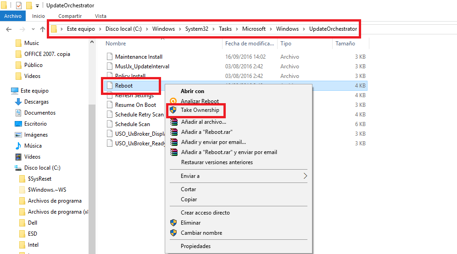457x254 pixels.
Task: Open the Archivo ribbon tab
Action: [x=13, y=16]
